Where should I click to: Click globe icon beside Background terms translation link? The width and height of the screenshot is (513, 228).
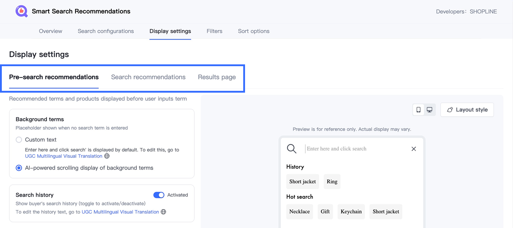[107, 156]
